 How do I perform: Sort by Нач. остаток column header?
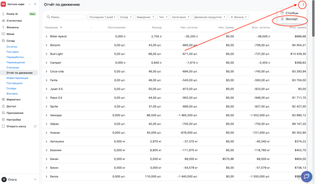point(189,28)
